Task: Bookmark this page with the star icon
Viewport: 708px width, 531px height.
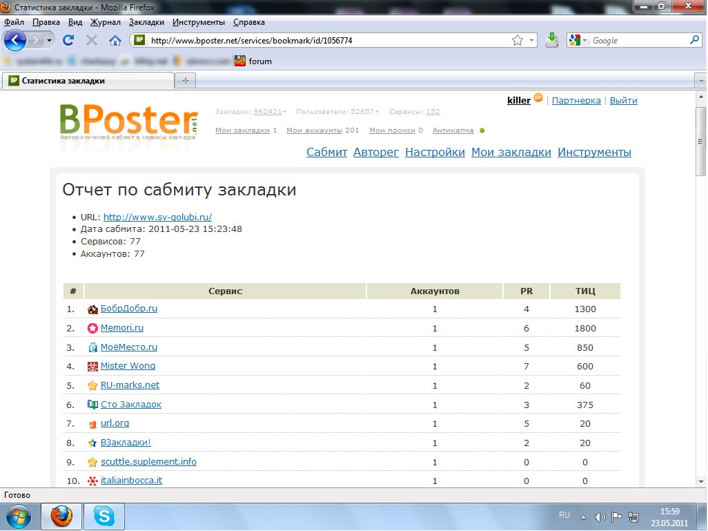Action: coord(518,41)
